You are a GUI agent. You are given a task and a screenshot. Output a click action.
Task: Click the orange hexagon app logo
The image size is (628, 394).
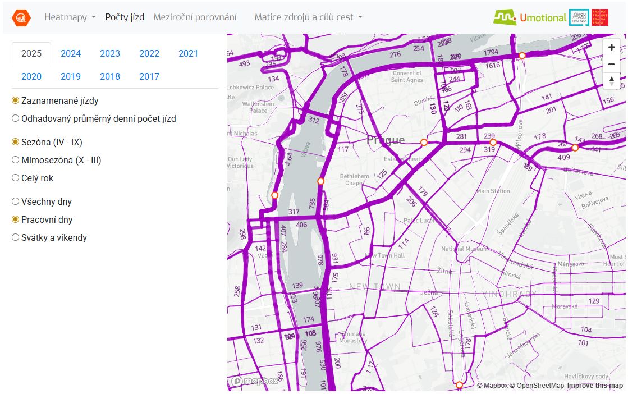21,17
